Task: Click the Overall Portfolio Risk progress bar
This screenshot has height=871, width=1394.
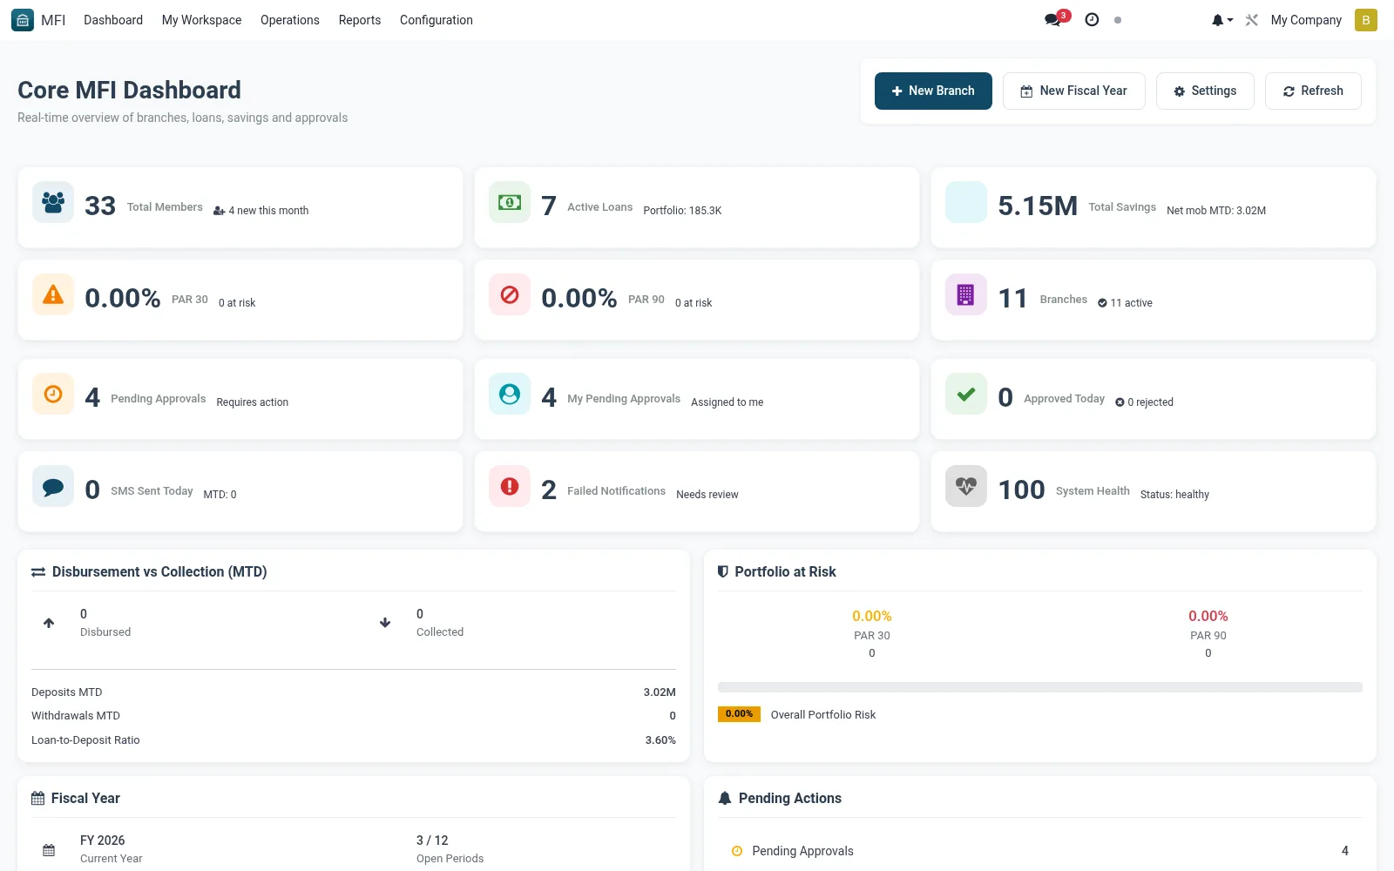Action: [x=1040, y=687]
